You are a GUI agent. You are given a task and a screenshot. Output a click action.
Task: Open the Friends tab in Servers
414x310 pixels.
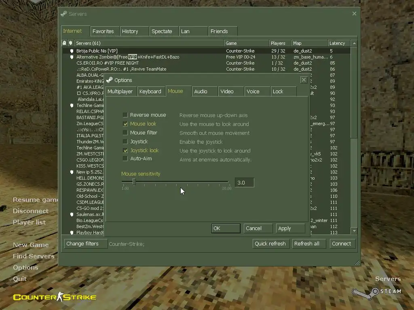point(223,31)
